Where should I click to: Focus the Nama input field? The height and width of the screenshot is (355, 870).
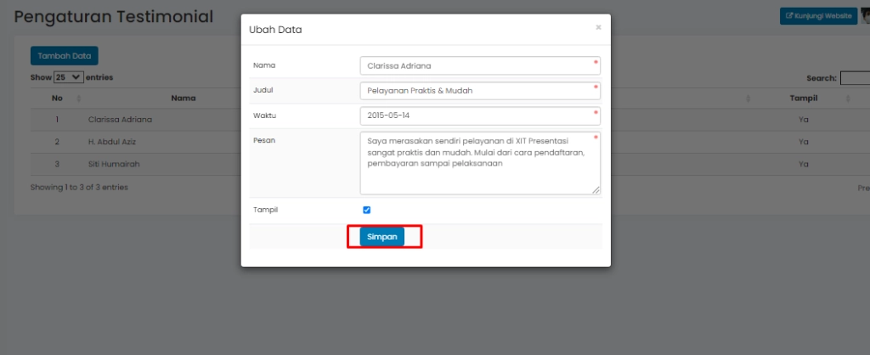480,65
